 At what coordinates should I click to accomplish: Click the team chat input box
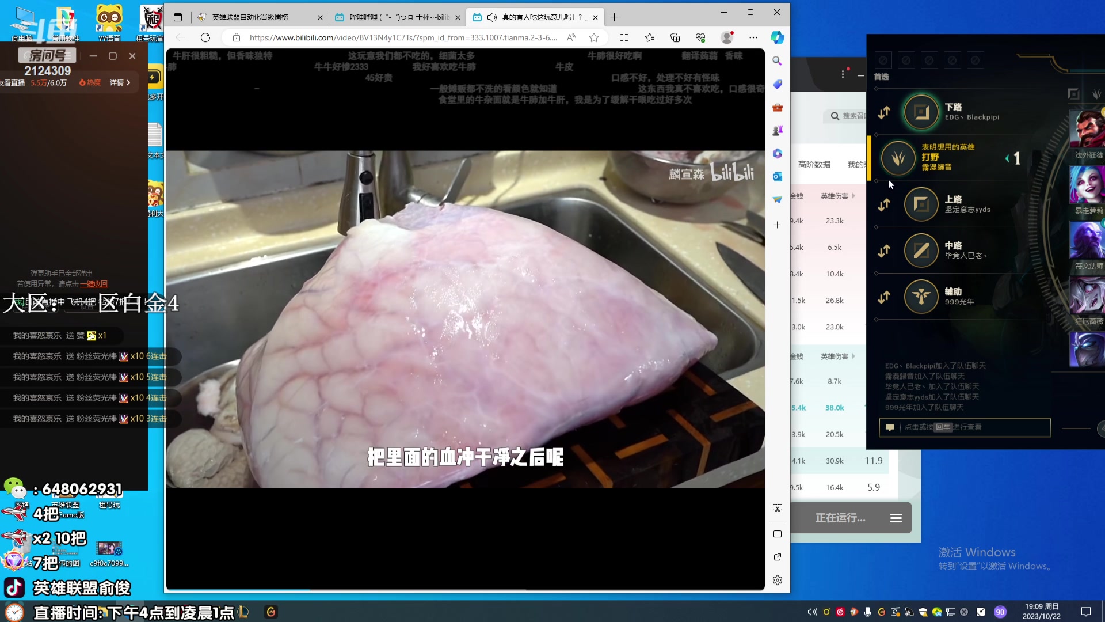[965, 427]
